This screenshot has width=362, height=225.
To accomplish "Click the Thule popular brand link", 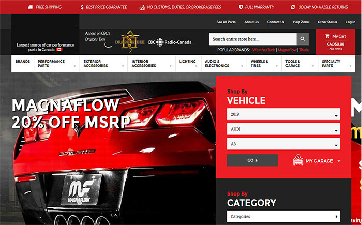I will pos(304,50).
